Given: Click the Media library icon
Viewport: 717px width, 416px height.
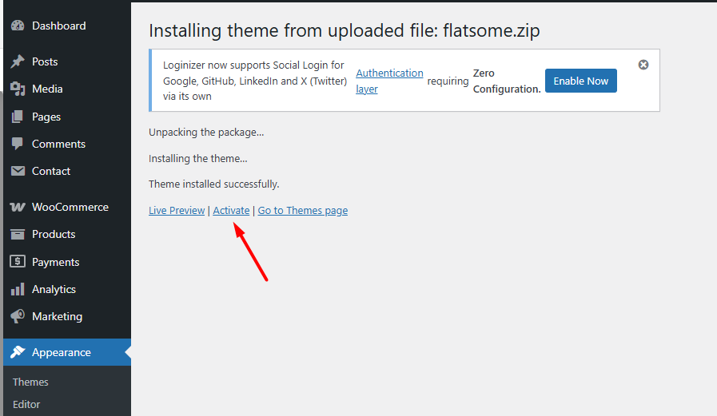Looking at the screenshot, I should point(18,89).
